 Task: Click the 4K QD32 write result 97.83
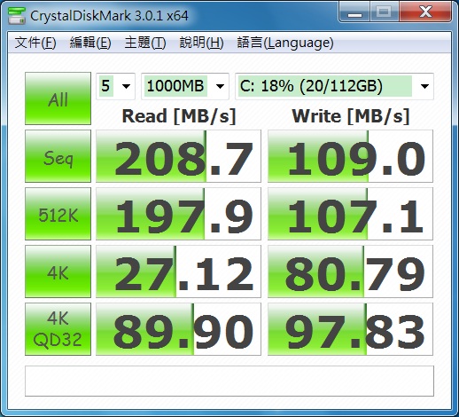(x=350, y=329)
